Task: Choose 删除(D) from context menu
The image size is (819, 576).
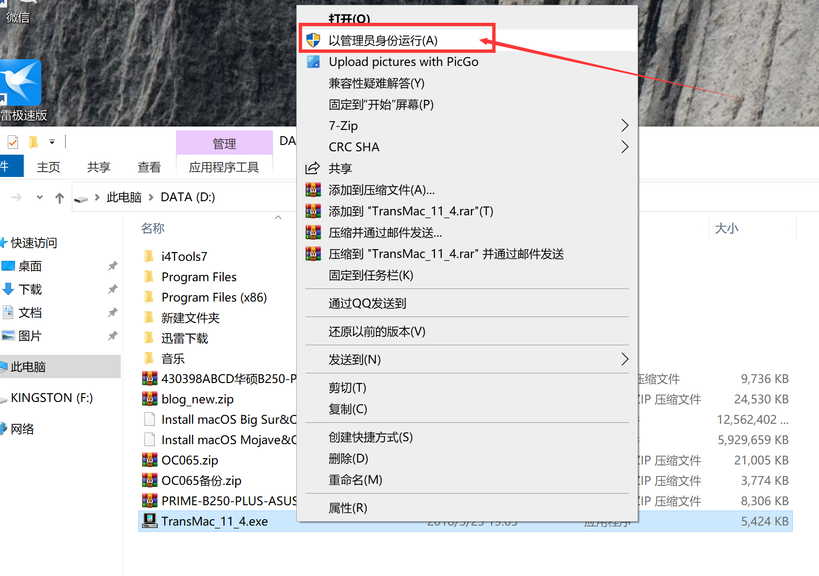Action: click(467, 458)
